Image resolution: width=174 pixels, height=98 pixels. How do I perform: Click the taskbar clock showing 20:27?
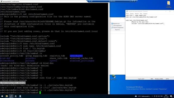coord(166,96)
